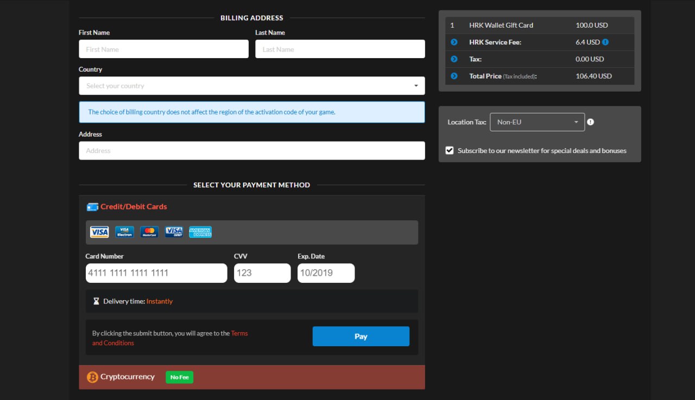Click the First Name input field

[x=163, y=49]
